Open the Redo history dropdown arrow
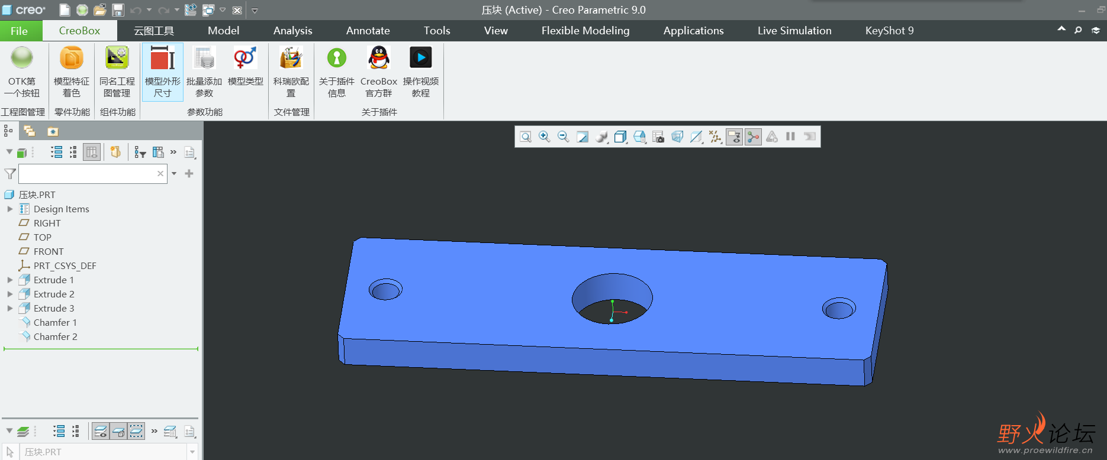The image size is (1107, 460). point(177,10)
